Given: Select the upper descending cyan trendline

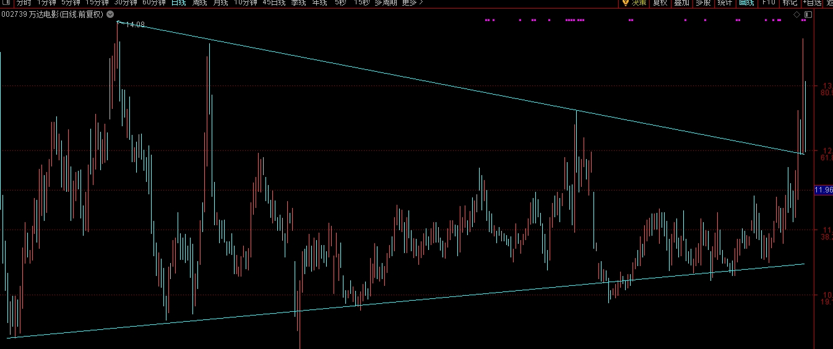Looking at the screenshot, I should point(461,87).
